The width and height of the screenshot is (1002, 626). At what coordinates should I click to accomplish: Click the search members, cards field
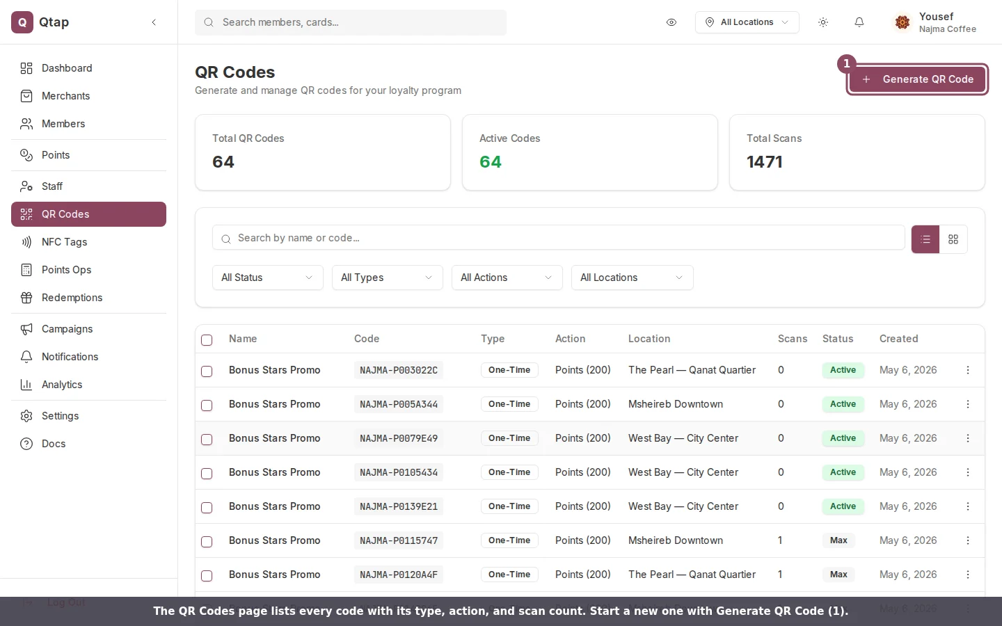coord(351,22)
